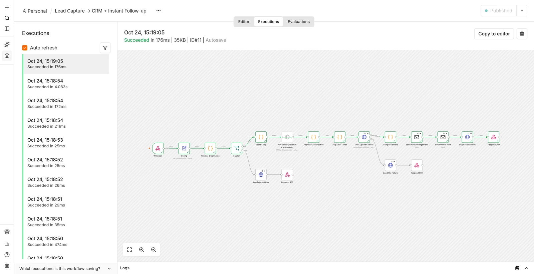This screenshot has width=534, height=274.
Task: Select the Send Acknowledgement email node
Action: (x=417, y=137)
